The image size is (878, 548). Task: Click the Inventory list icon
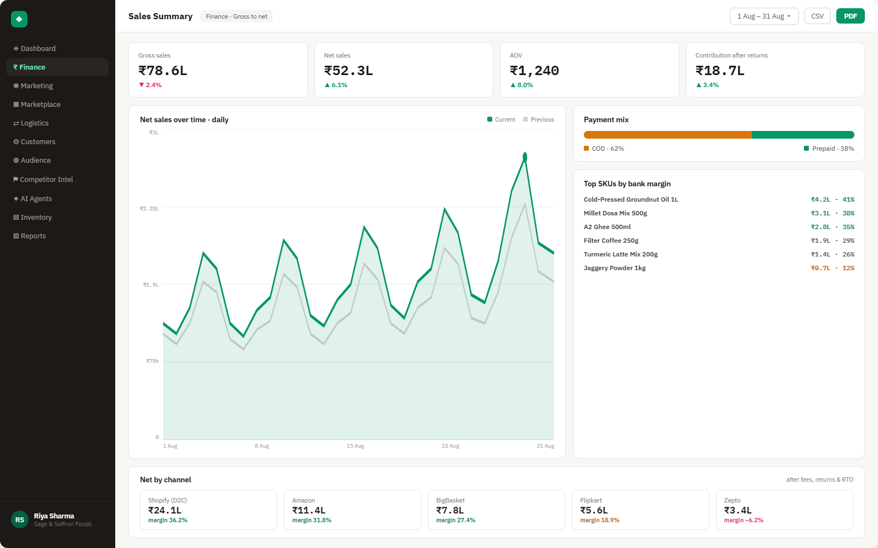(16, 218)
